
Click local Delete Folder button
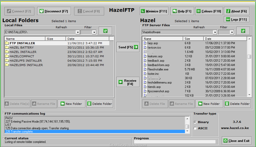pos(100,104)
